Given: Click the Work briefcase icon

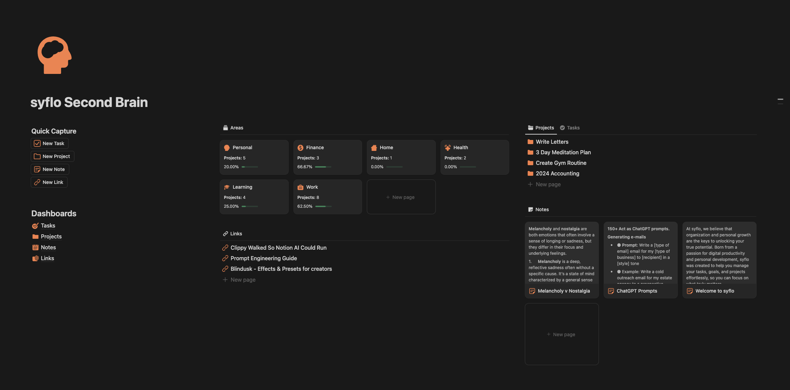Looking at the screenshot, I should point(300,187).
